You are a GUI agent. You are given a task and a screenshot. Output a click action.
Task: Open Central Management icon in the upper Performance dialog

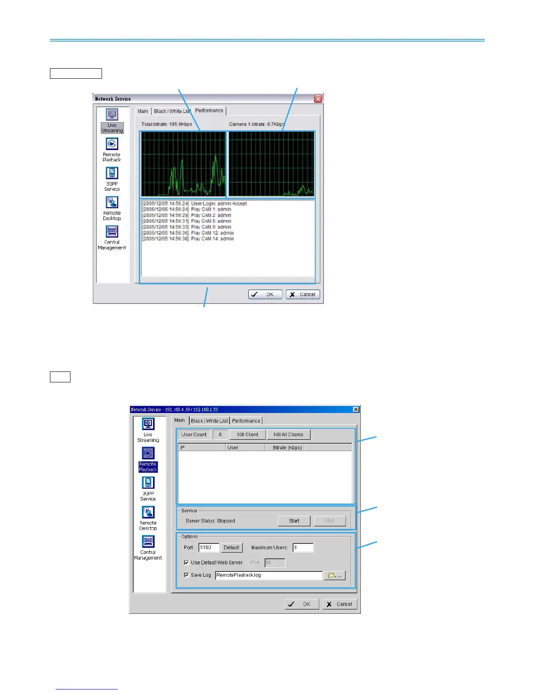click(x=112, y=238)
